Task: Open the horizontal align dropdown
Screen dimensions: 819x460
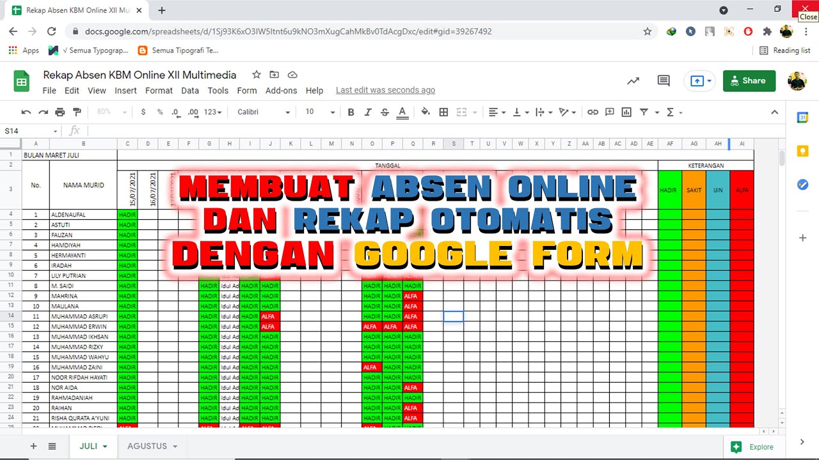Action: tap(497, 112)
